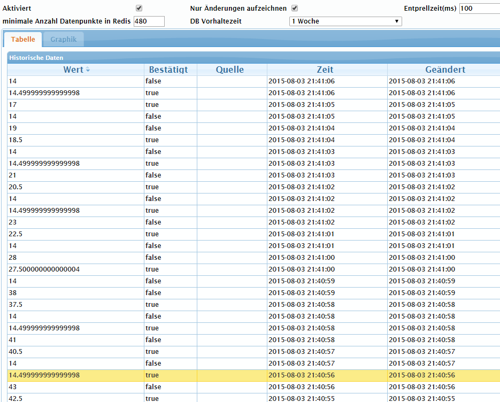Screen dimensions: 500x402
Task: Click the value 42.5 cell
Action: coord(76,398)
